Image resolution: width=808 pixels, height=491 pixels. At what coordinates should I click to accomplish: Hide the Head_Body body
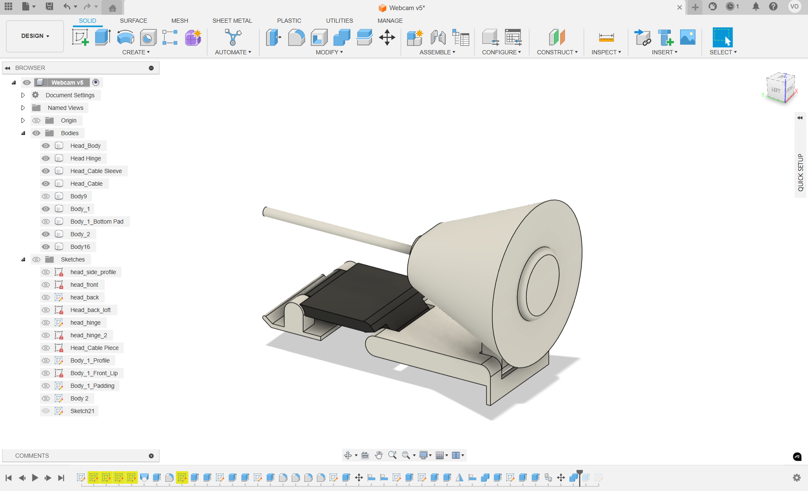(46, 146)
